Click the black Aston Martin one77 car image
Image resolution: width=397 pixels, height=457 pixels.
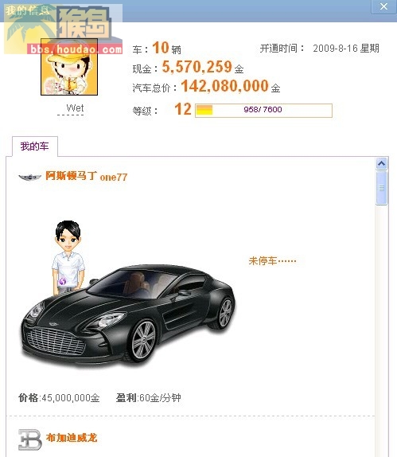click(x=128, y=314)
